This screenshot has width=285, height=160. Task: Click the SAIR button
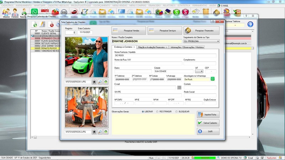tap(208, 131)
